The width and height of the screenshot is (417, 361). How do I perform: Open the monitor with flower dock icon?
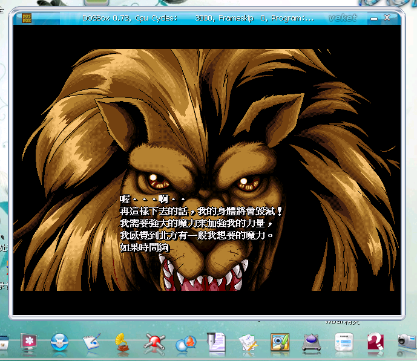(28, 342)
